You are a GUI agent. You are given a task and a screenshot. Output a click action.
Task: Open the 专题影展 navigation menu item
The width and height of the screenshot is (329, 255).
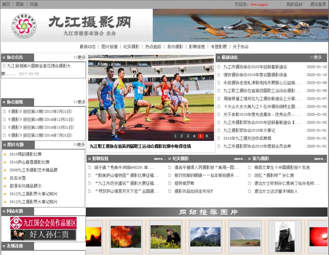tap(219, 47)
